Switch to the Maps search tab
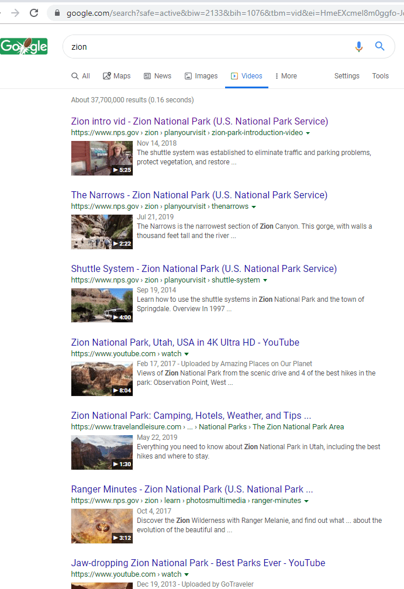The image size is (404, 589). point(117,76)
